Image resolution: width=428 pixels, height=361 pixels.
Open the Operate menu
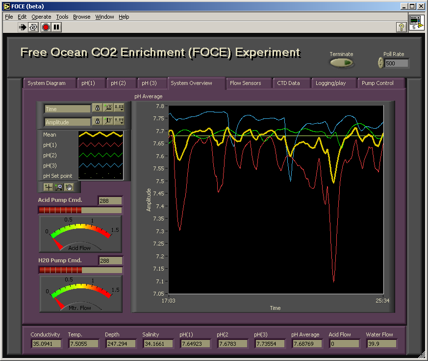point(41,17)
